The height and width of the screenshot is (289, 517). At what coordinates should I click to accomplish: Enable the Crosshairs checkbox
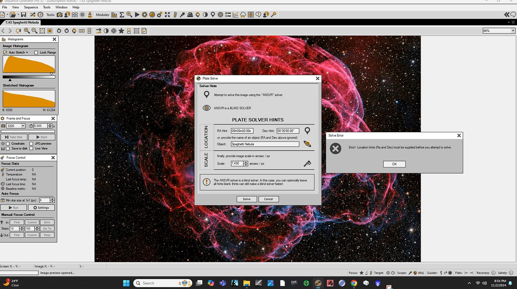[8, 144]
